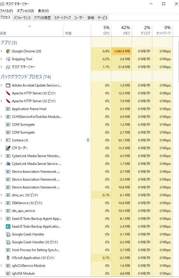
Task: Click the Apache HTTP Server feather icon
Action: [x=8, y=93]
